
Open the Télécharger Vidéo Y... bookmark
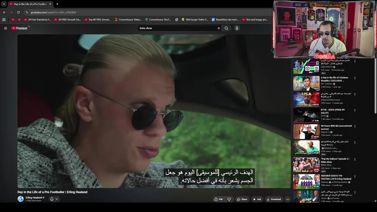195,20
